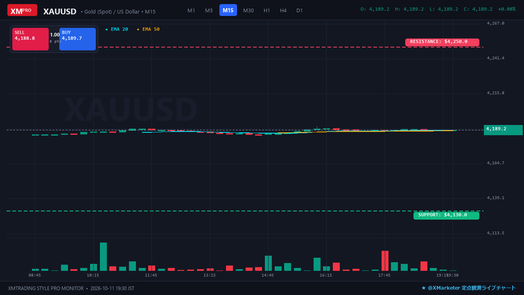This screenshot has height=295, width=524.
Task: Click the 11:45 time axis label
Action: click(151, 275)
